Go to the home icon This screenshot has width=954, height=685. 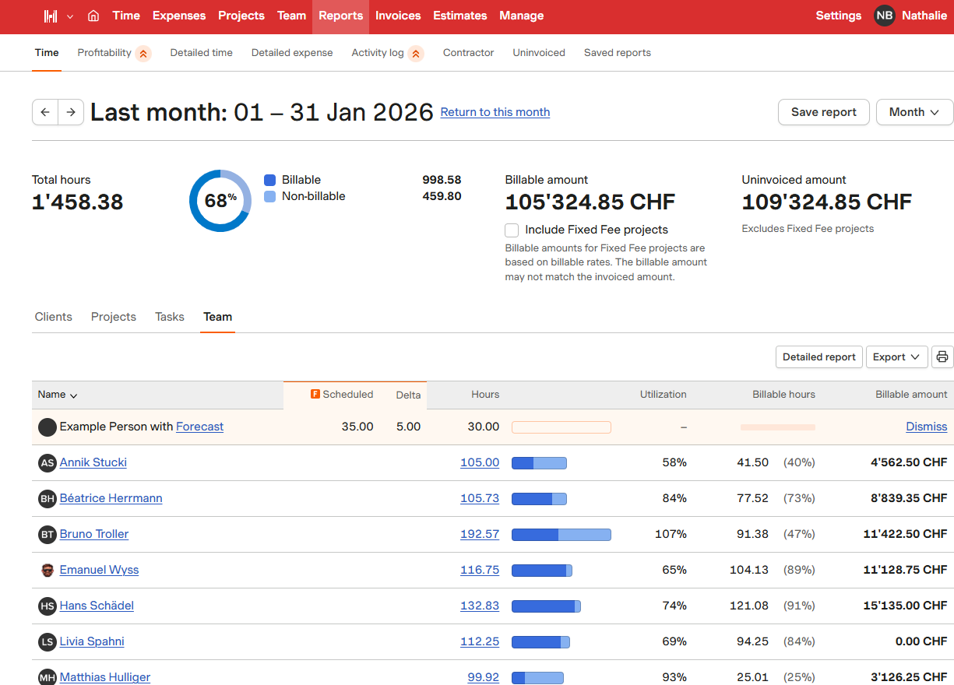point(93,16)
